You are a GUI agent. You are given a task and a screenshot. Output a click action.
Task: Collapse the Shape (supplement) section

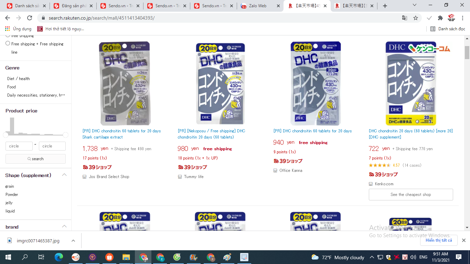click(64, 175)
